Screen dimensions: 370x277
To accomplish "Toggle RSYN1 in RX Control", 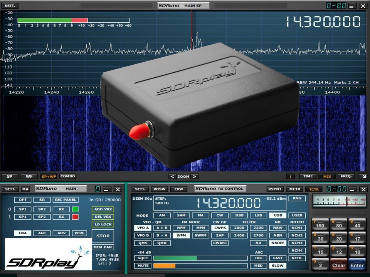I will click(x=275, y=189).
